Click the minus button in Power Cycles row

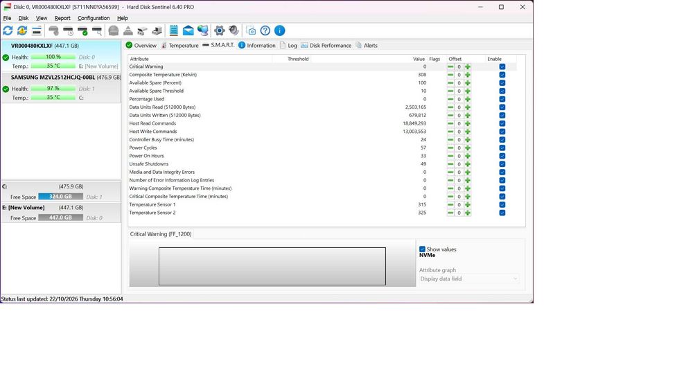point(450,148)
